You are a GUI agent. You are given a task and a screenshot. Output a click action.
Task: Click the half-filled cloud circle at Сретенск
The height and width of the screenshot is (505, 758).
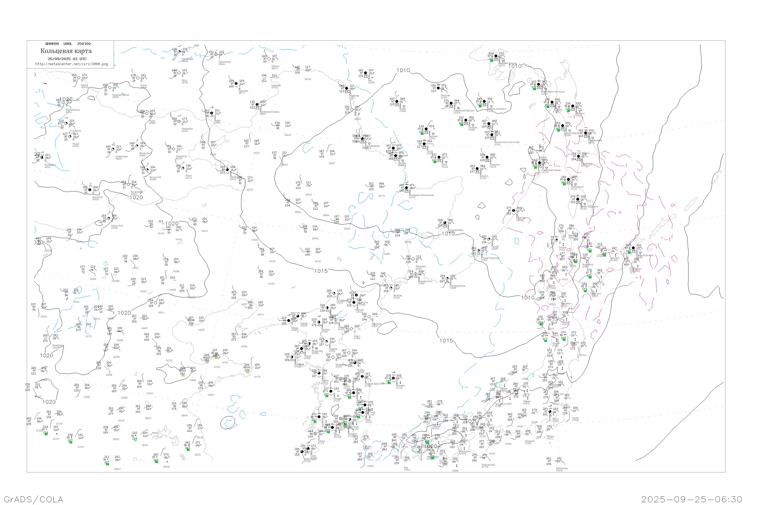(236, 84)
